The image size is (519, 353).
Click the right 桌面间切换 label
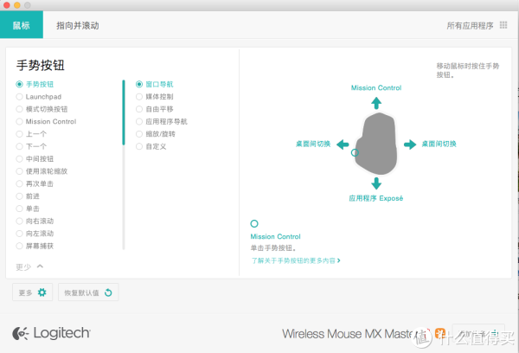pyautogui.click(x=439, y=144)
